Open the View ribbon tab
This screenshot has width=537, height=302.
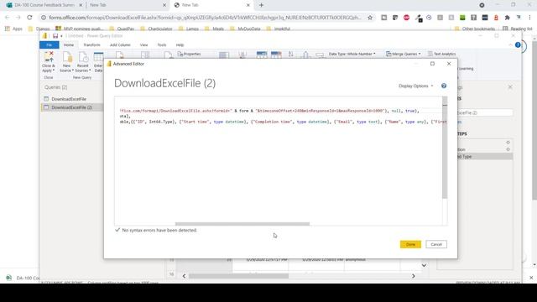point(143,44)
